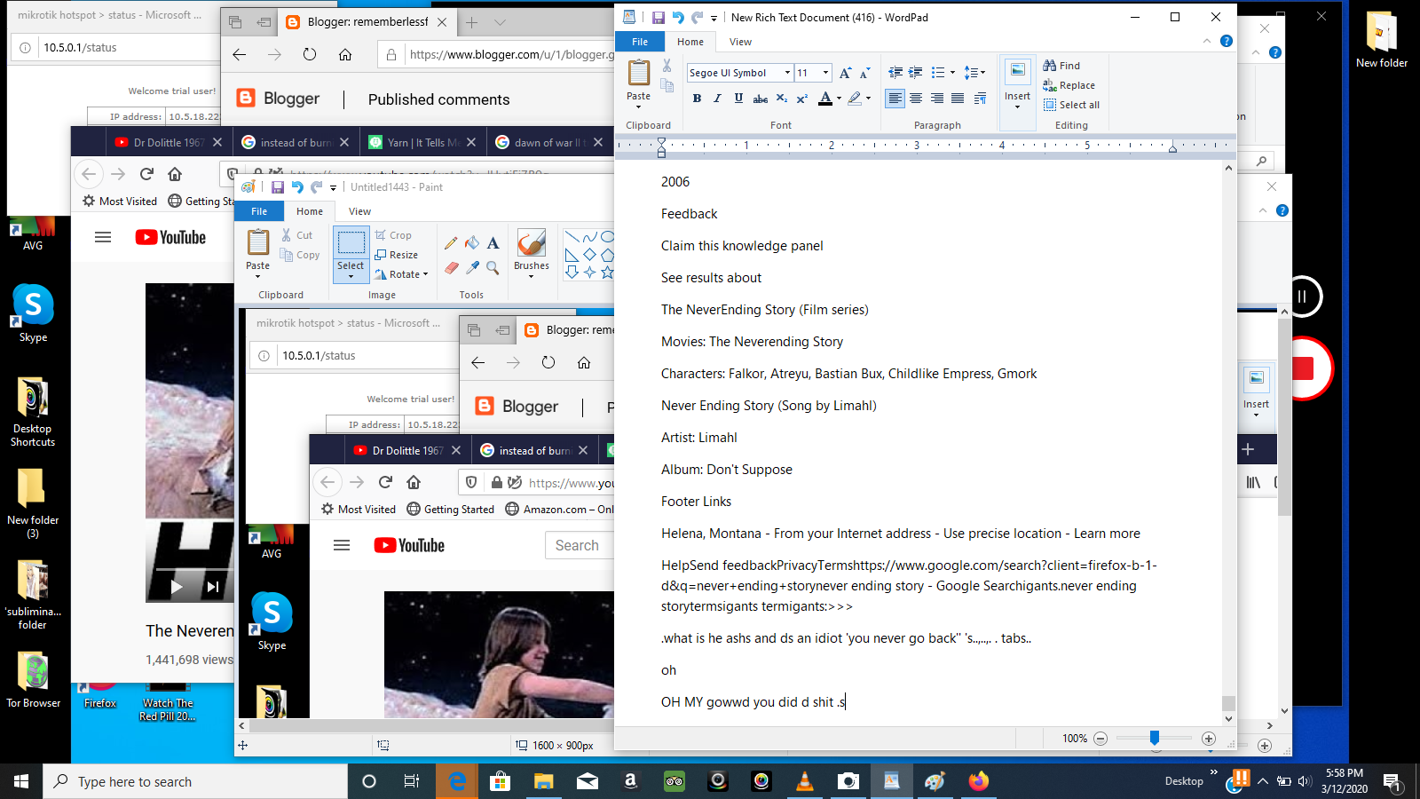Toggle underline formatting in WordPad

click(738, 99)
